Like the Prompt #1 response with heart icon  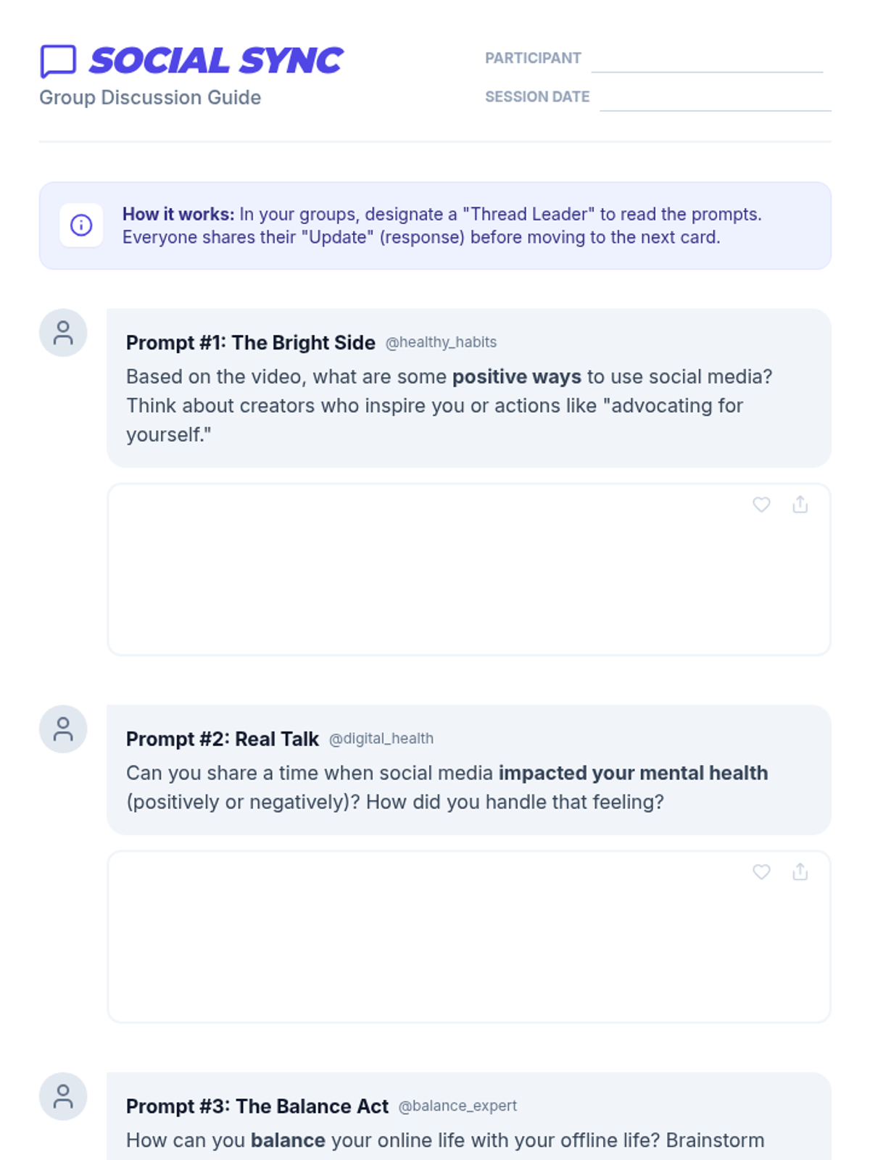[761, 505]
